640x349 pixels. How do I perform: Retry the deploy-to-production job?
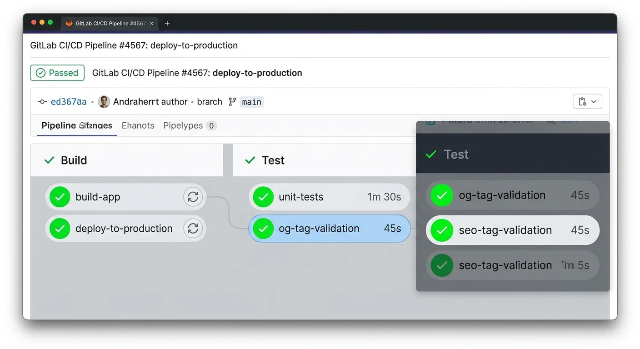193,229
